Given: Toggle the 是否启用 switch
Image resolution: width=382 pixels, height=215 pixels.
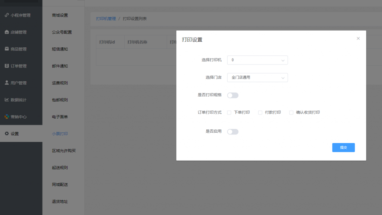Looking at the screenshot, I should click(233, 132).
